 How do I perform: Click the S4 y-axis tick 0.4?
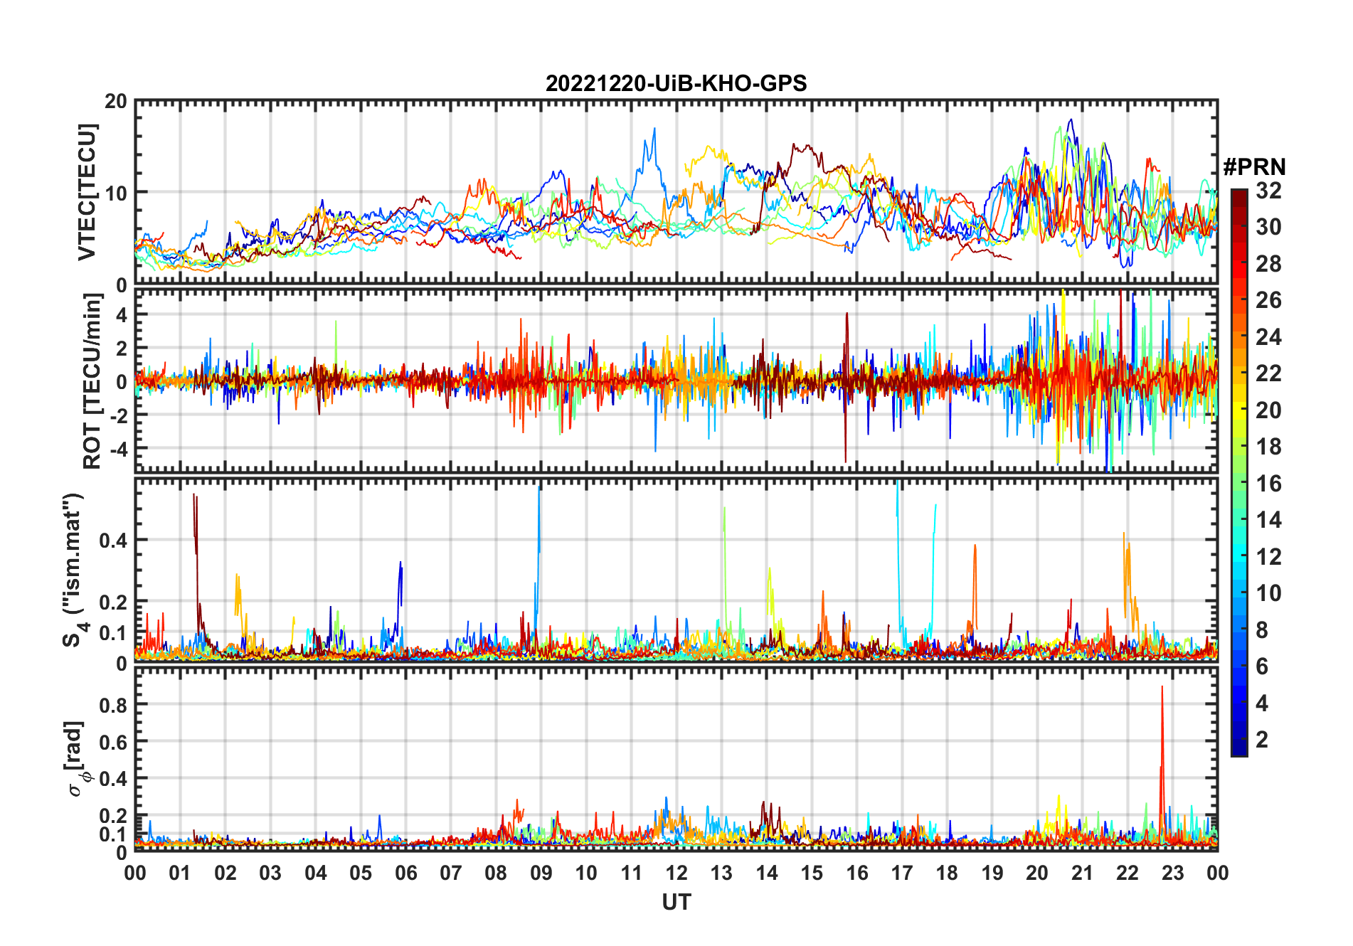coord(113,541)
